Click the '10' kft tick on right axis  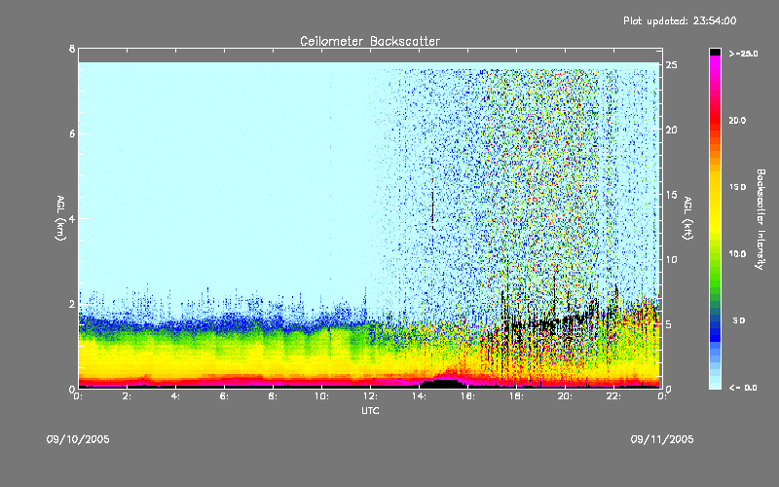(672, 259)
